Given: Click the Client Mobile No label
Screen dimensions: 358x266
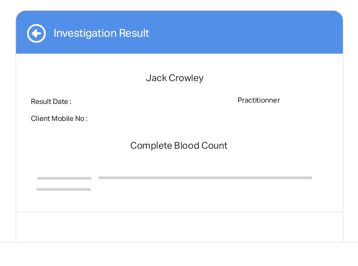Looking at the screenshot, I should coord(59,119).
